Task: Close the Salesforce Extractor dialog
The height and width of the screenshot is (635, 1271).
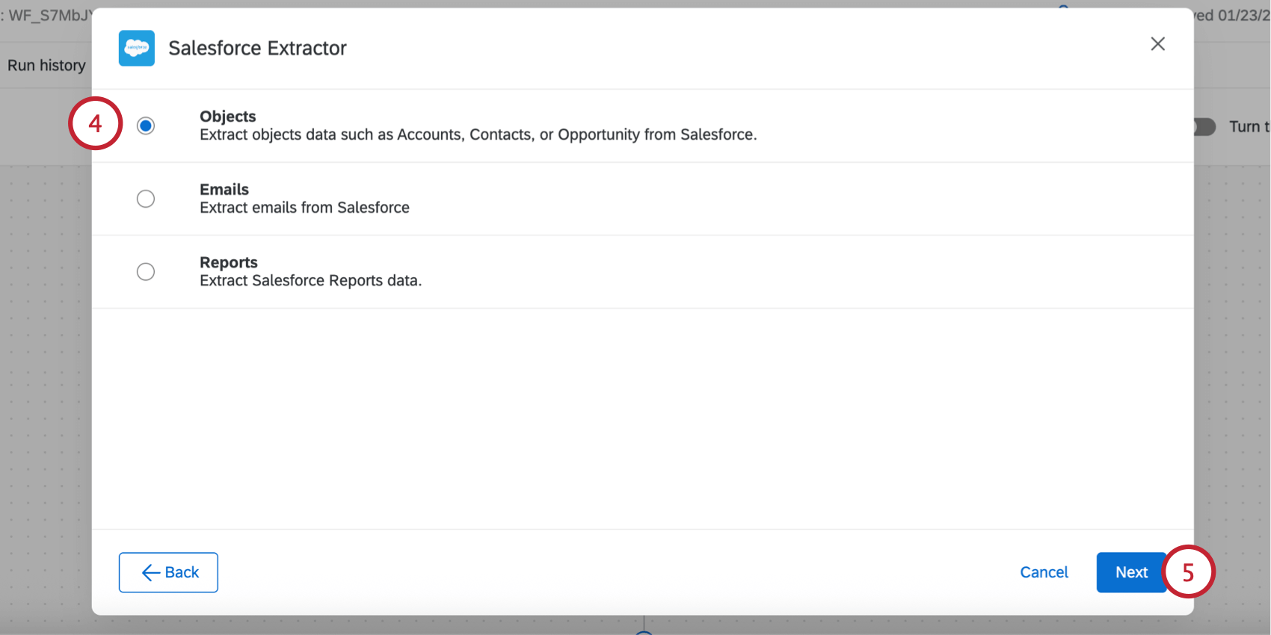Action: [x=1157, y=44]
